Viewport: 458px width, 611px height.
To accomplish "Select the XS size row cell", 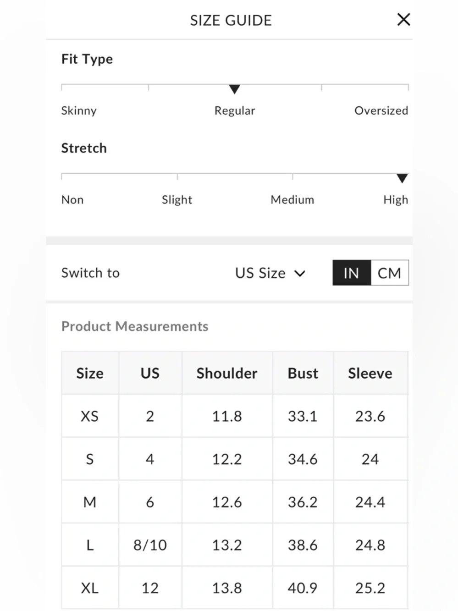I will (90, 416).
